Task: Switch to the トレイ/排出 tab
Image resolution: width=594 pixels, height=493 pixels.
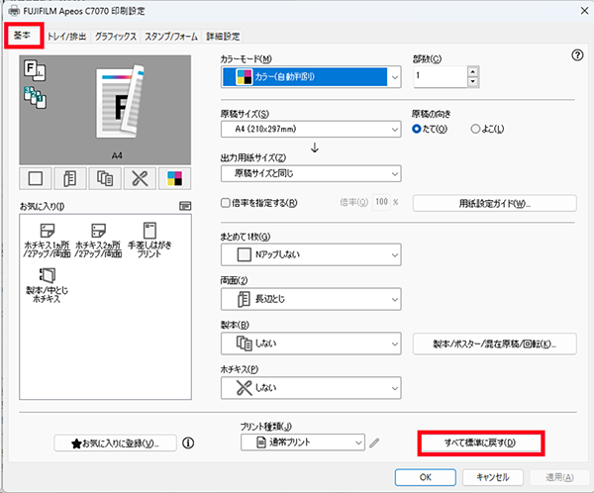Action: coord(67,37)
